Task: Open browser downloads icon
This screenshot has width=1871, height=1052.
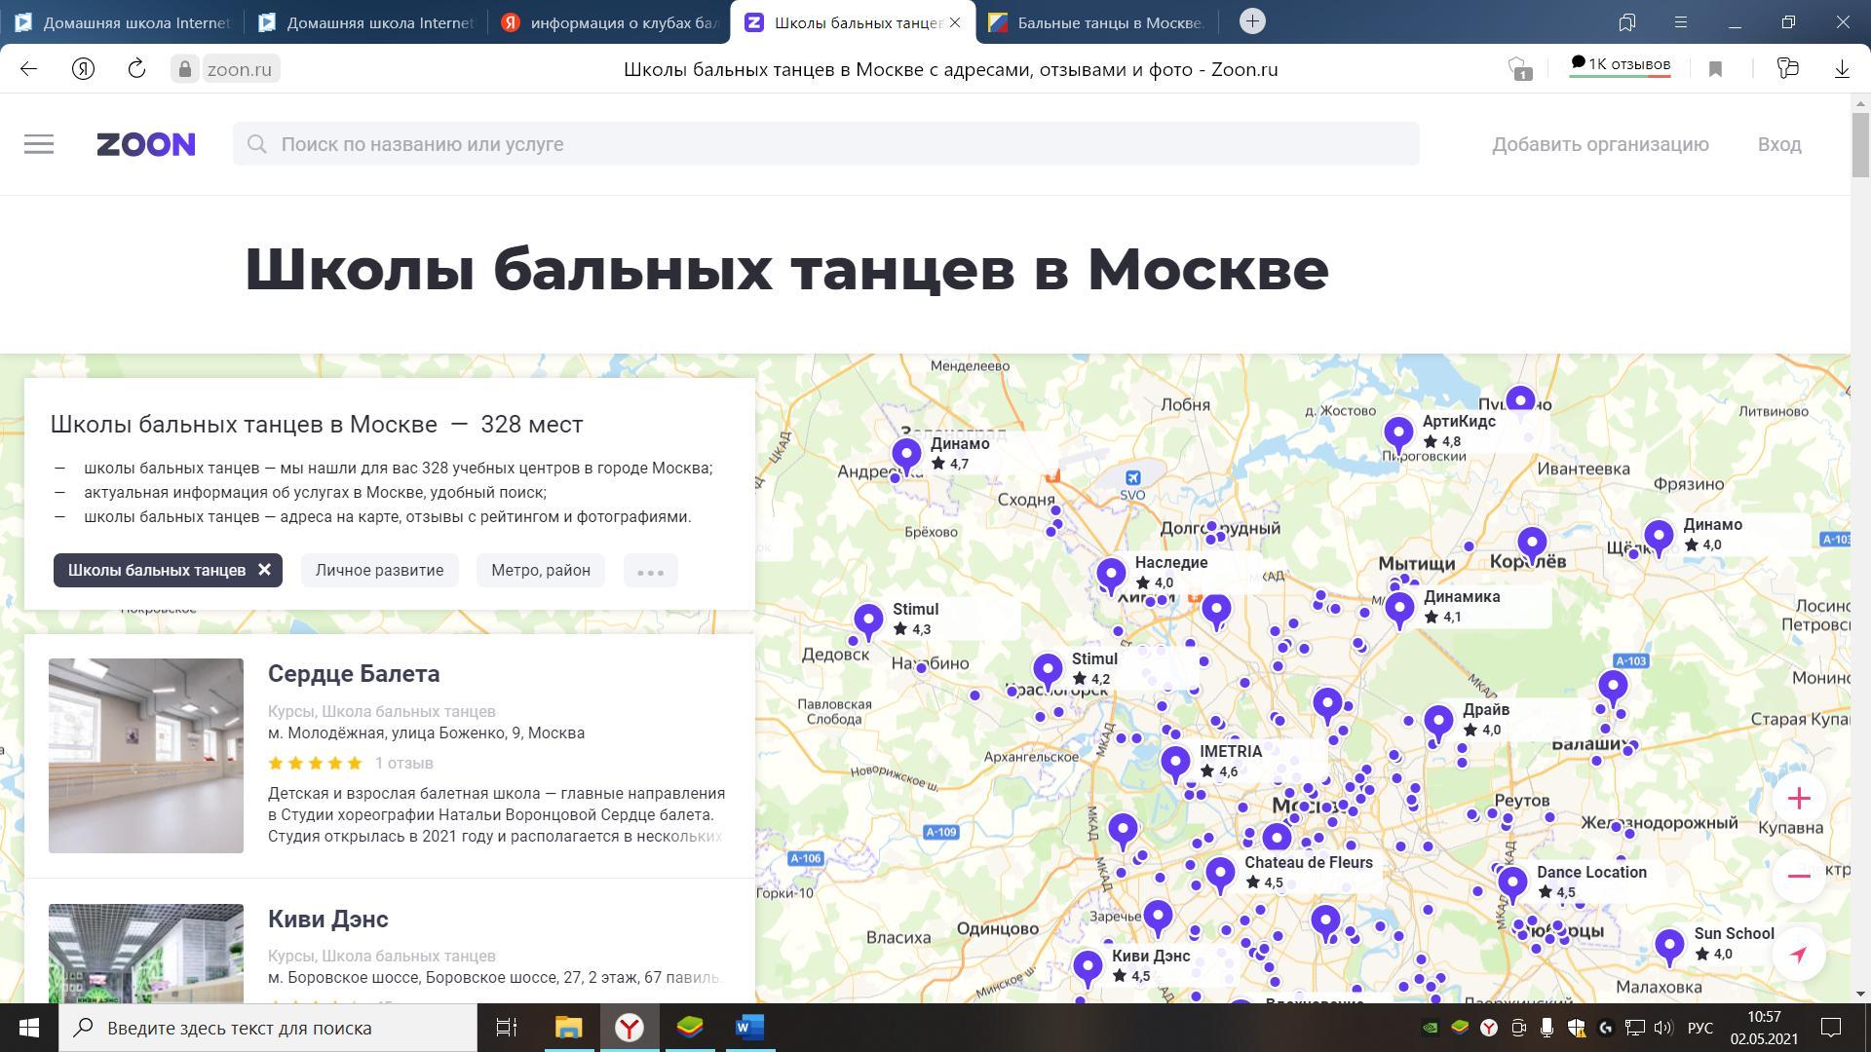Action: pyautogui.click(x=1842, y=69)
